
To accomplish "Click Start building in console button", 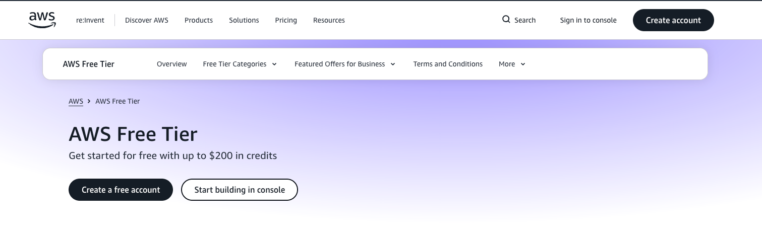I will [240, 190].
